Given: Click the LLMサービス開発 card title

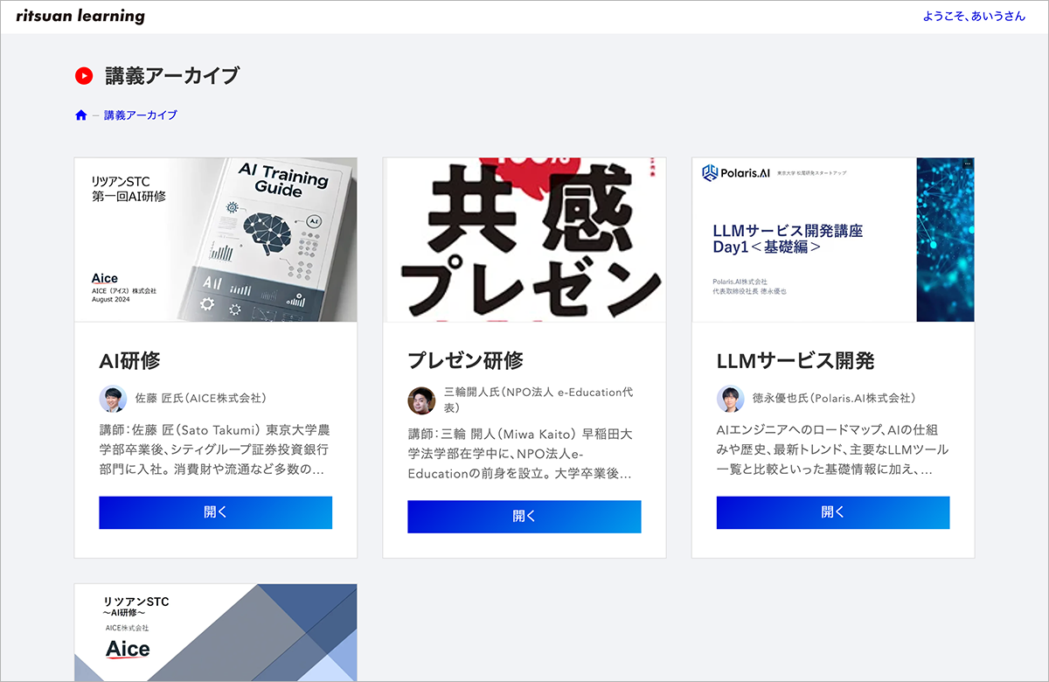Looking at the screenshot, I should (x=795, y=361).
